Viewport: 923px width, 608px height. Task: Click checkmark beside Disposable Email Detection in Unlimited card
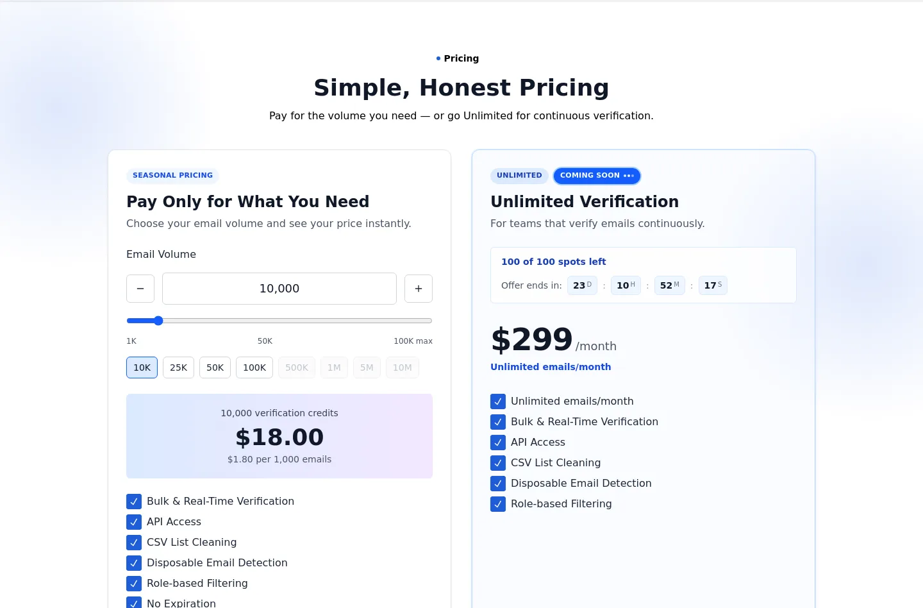498,484
